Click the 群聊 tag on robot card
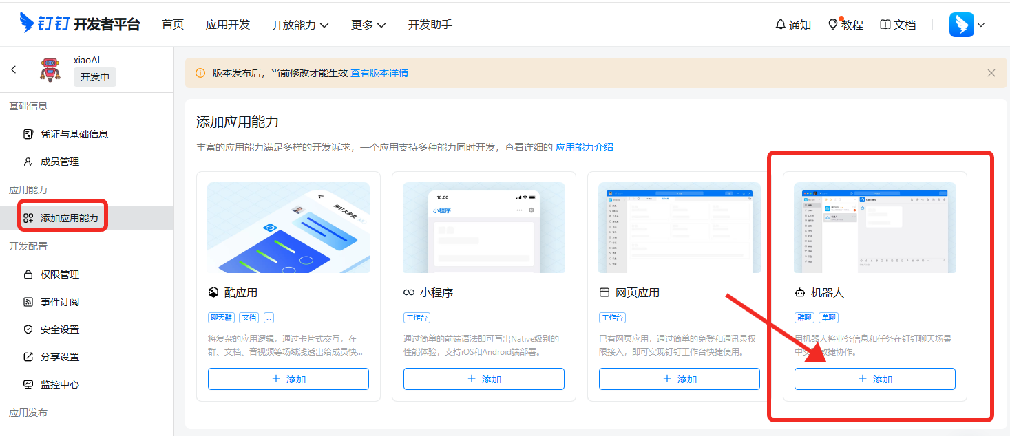 [x=803, y=318]
